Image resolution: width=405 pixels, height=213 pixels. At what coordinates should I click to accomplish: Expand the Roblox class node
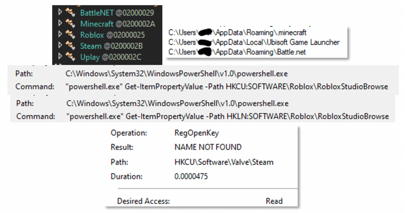(x=60, y=35)
